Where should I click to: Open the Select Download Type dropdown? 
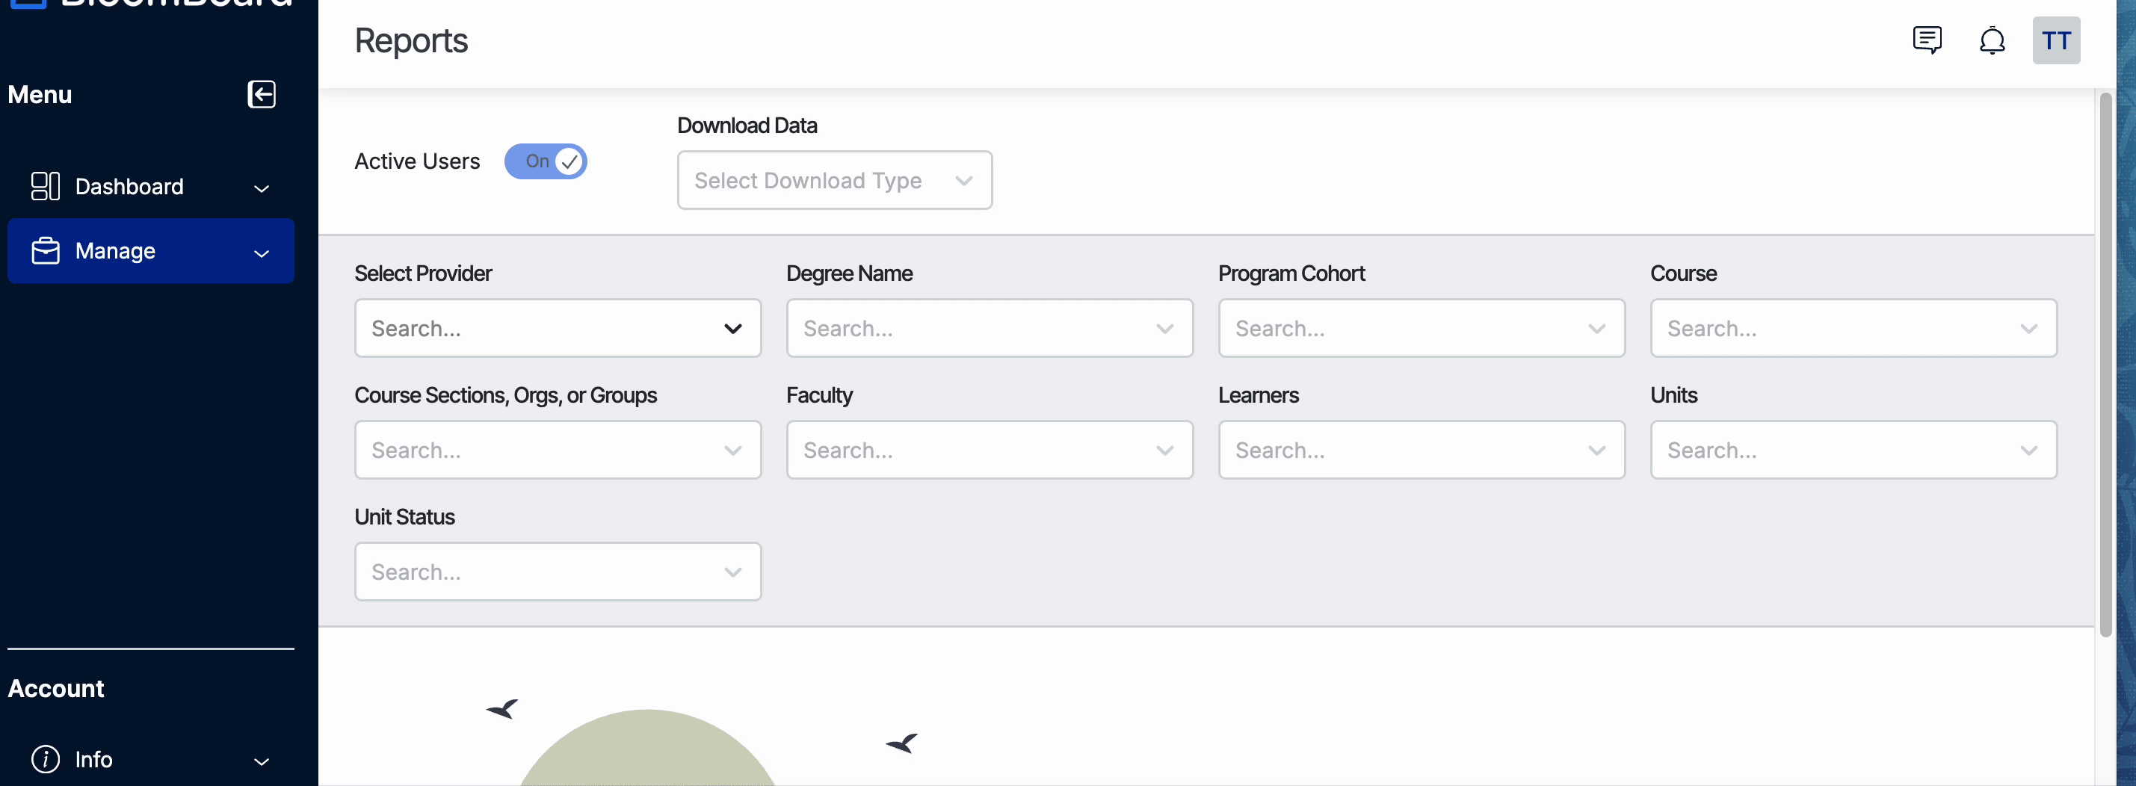click(x=834, y=180)
